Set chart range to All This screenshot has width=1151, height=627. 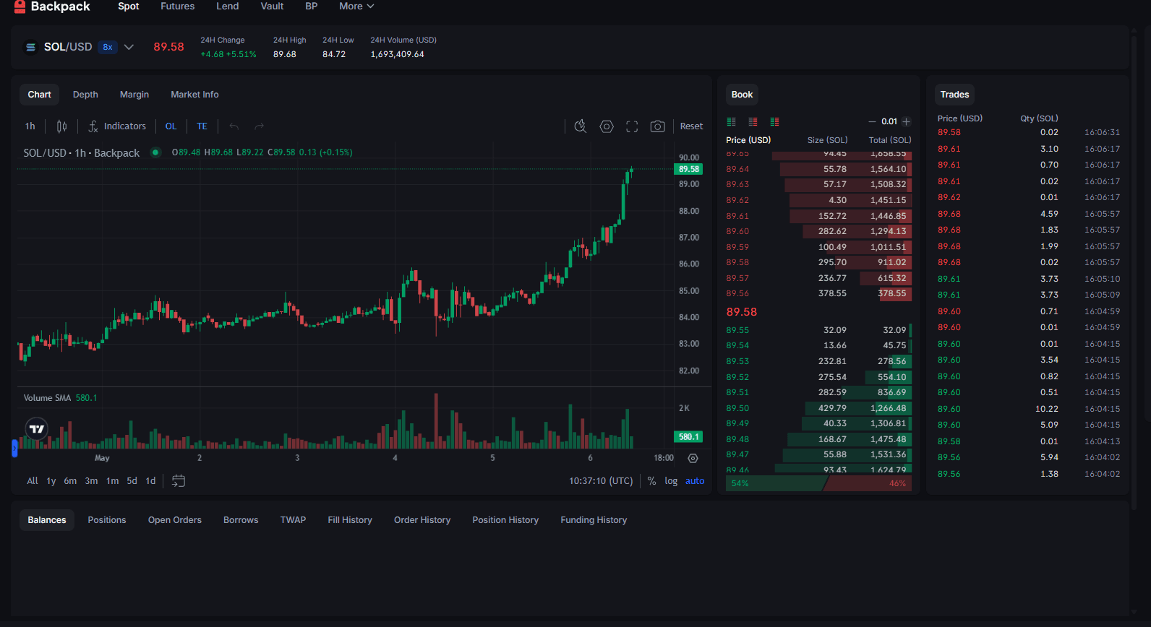(33, 481)
